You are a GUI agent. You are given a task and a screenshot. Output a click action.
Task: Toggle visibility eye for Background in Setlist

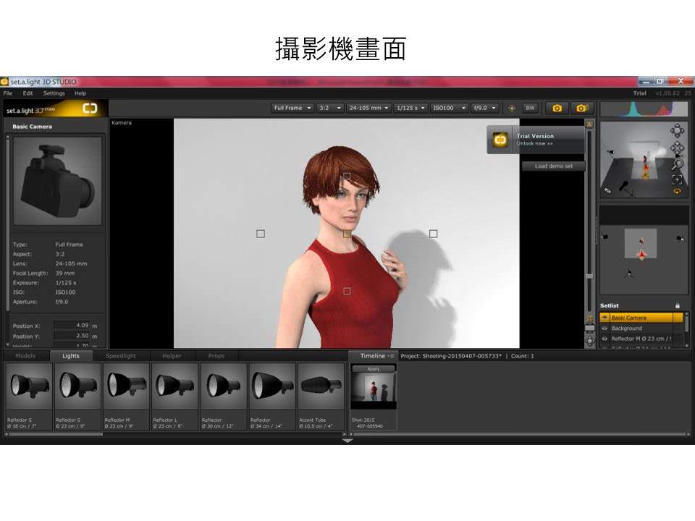pyautogui.click(x=605, y=329)
